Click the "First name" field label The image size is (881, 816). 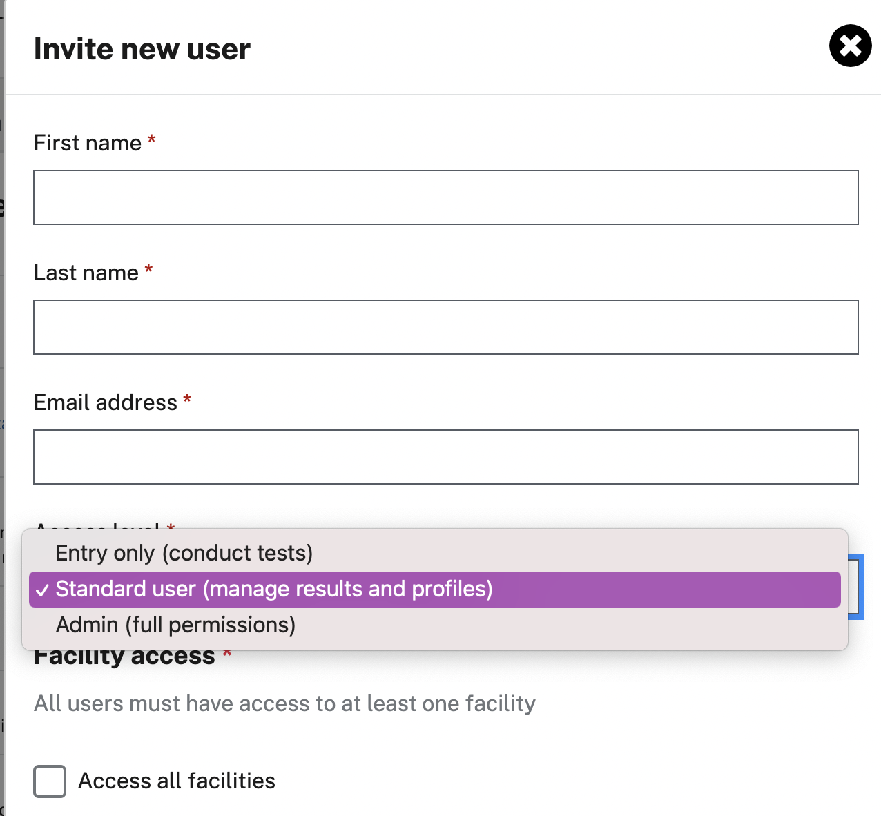(x=88, y=143)
